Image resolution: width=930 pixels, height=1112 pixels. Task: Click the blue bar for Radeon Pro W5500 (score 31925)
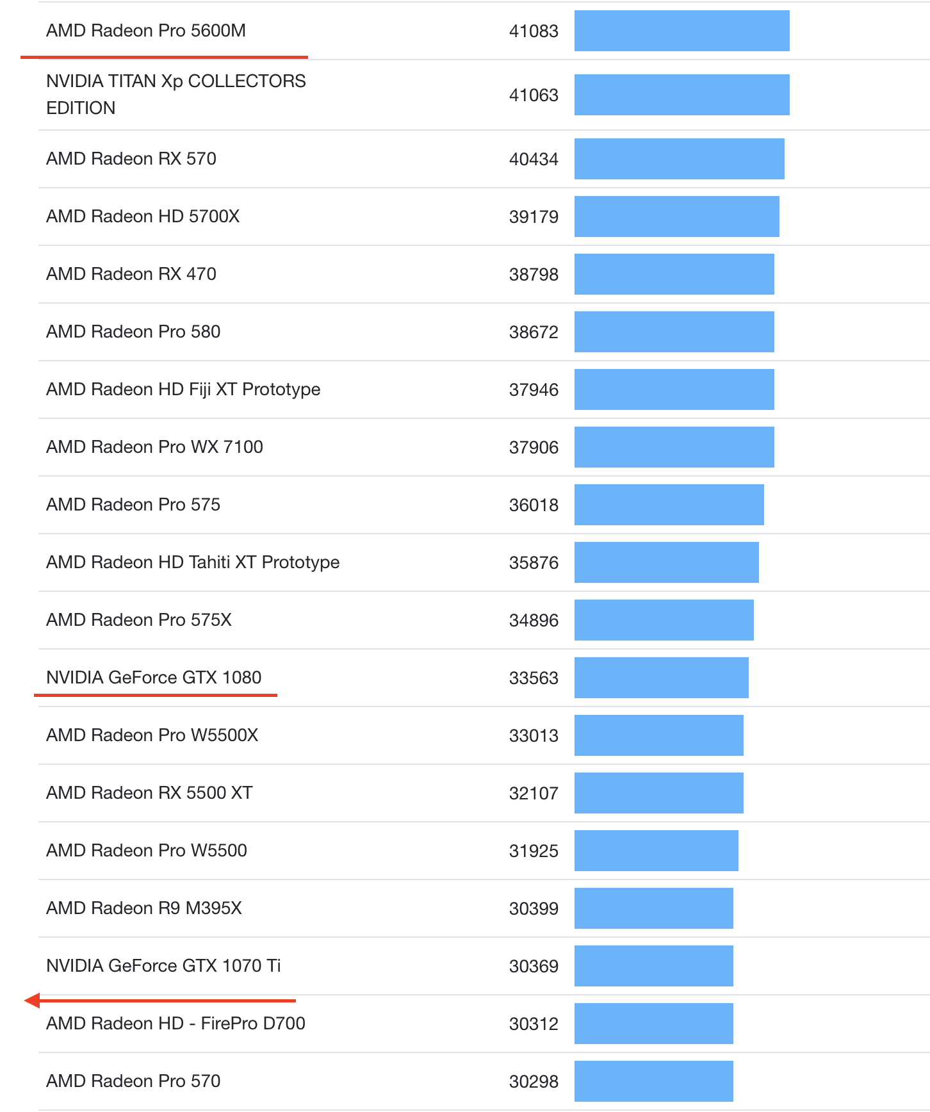click(657, 851)
